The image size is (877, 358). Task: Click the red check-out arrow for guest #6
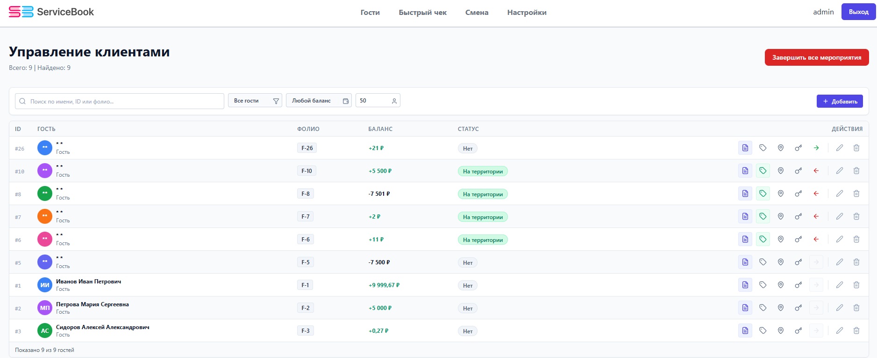coord(816,239)
